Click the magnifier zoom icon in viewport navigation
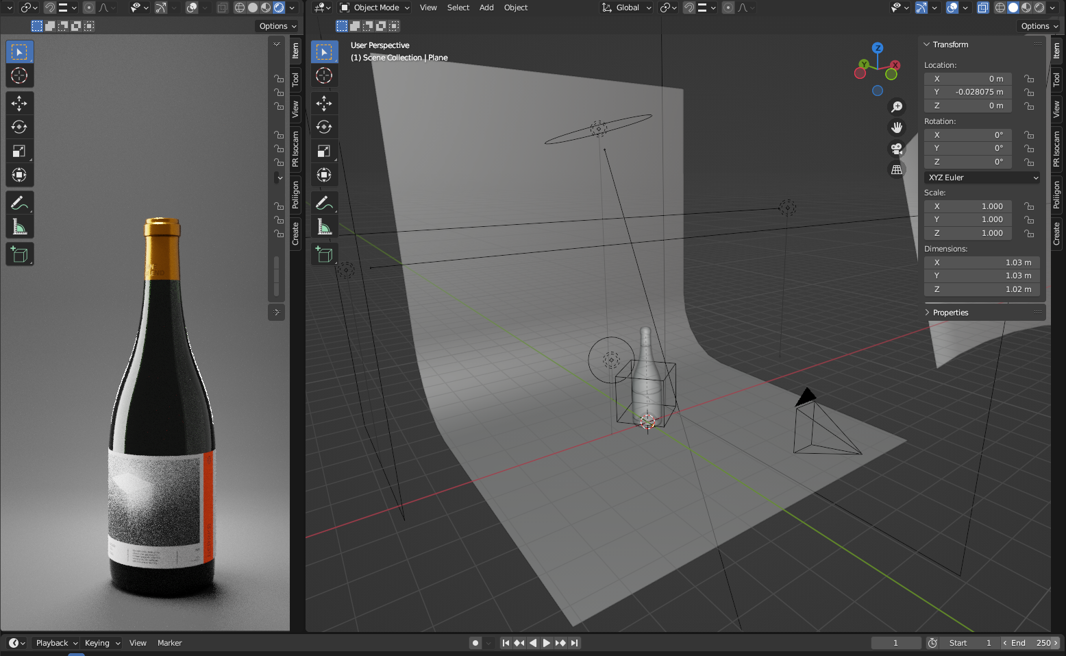This screenshot has height=656, width=1066. click(897, 107)
